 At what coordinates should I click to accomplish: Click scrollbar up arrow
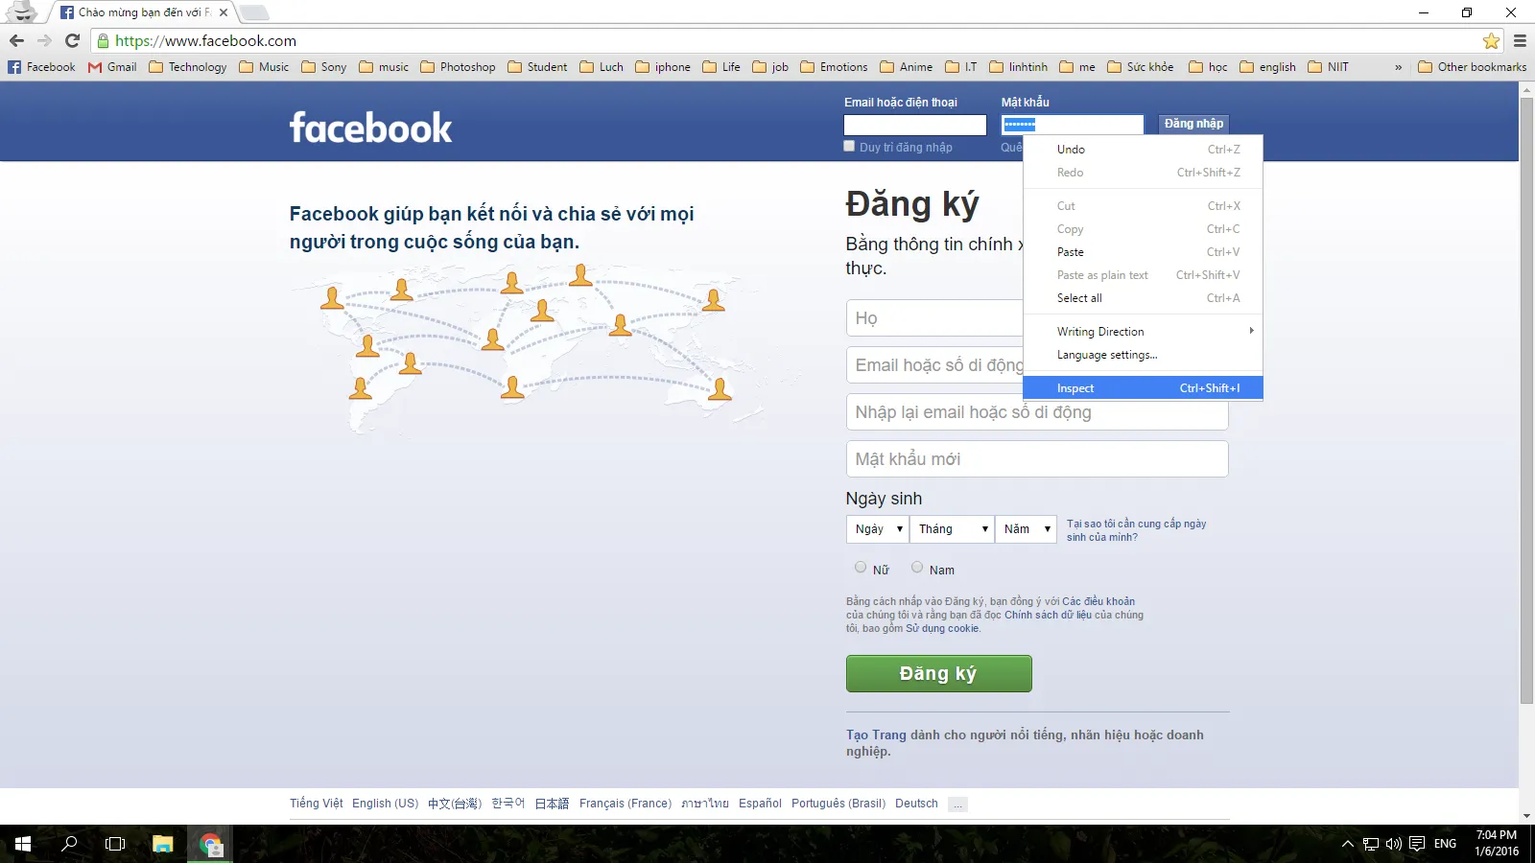point(1526,89)
